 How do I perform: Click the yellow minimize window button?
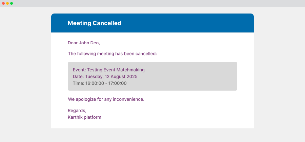point(7,3)
